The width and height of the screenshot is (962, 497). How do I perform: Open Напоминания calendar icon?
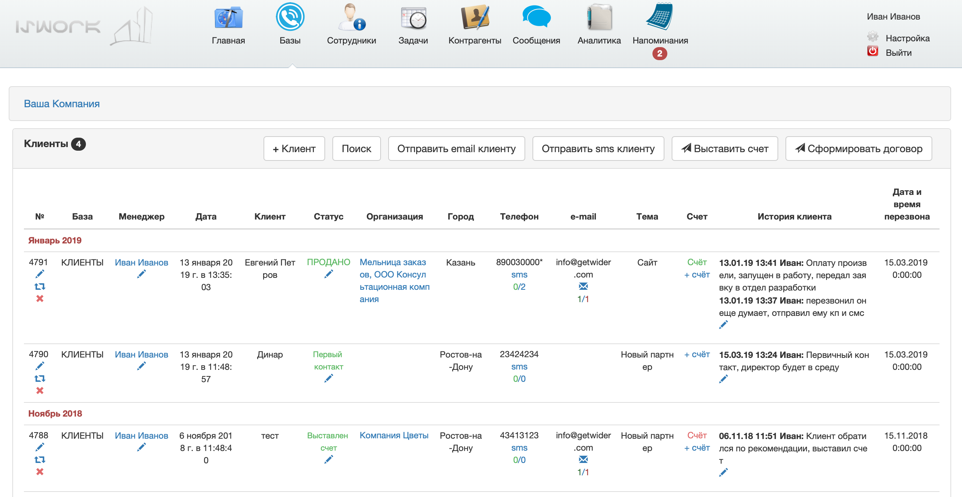659,17
